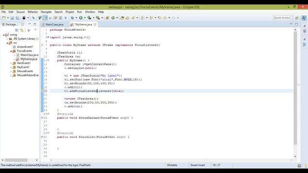Click the Save toolbar icon
This screenshot has width=308, height=173.
(12, 18)
